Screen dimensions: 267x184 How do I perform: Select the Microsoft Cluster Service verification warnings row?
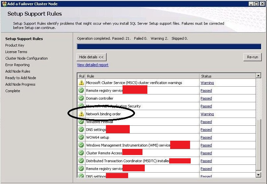click(x=167, y=83)
